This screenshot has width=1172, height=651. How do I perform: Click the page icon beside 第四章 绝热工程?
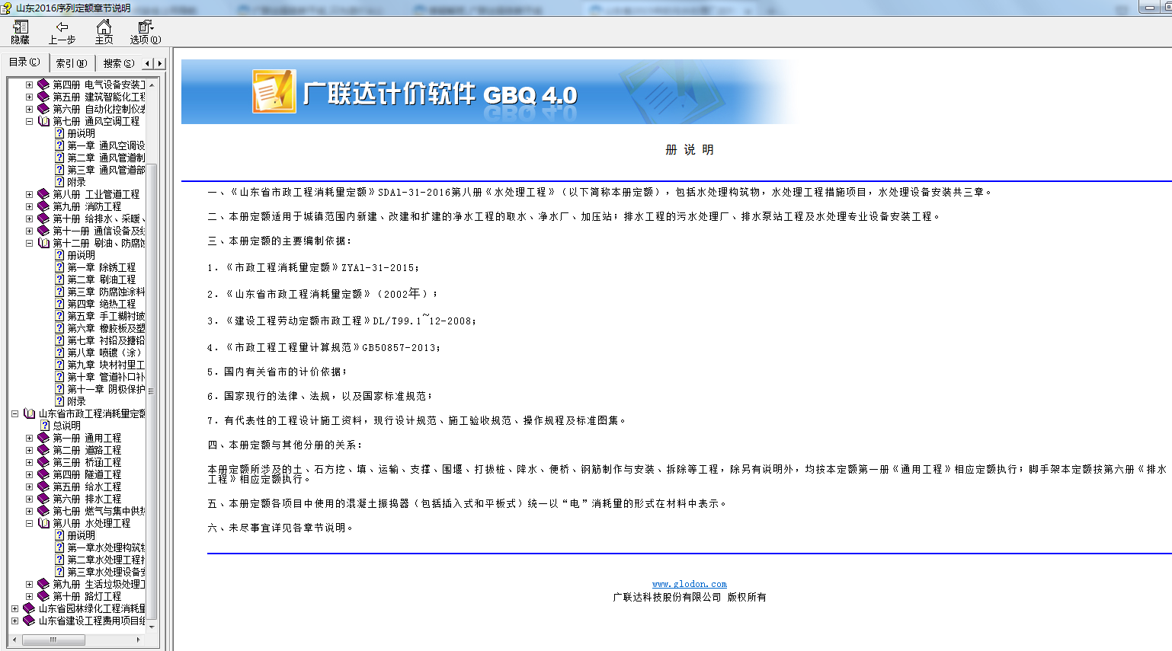(x=59, y=304)
